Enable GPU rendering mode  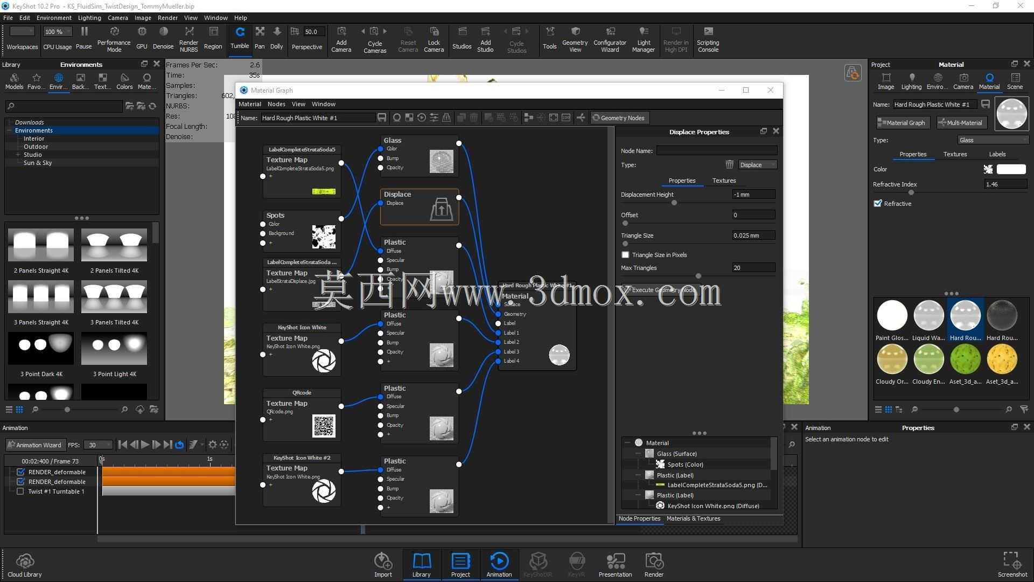tap(142, 39)
